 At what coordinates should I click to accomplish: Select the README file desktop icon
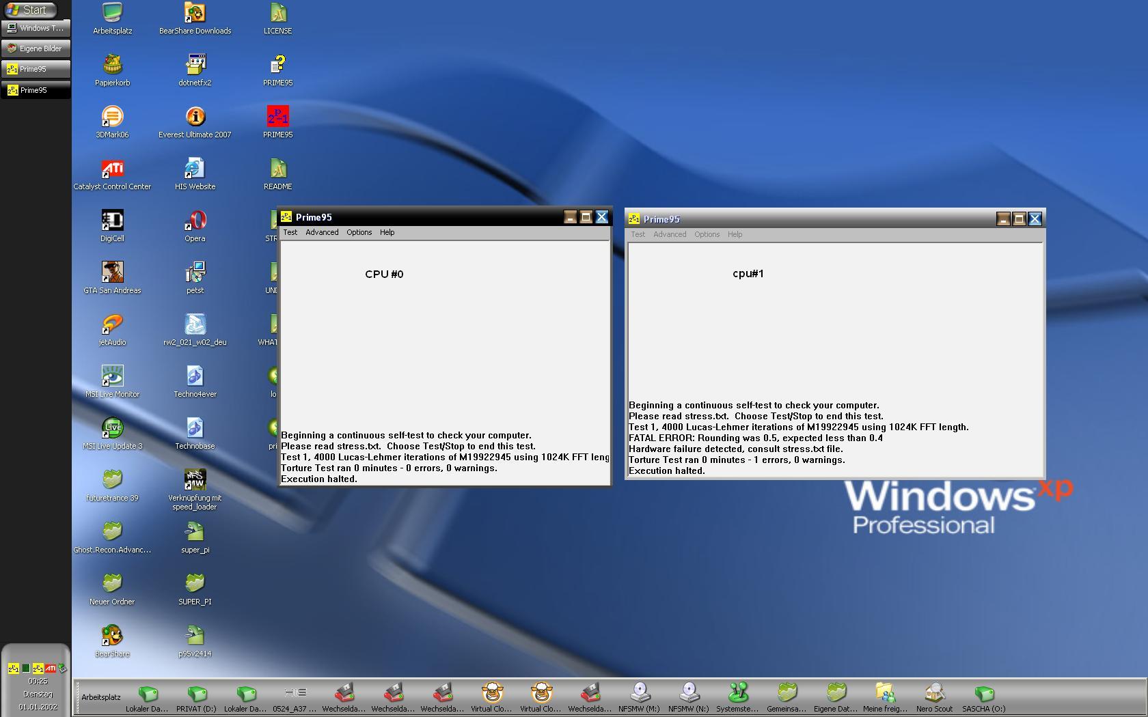point(277,174)
